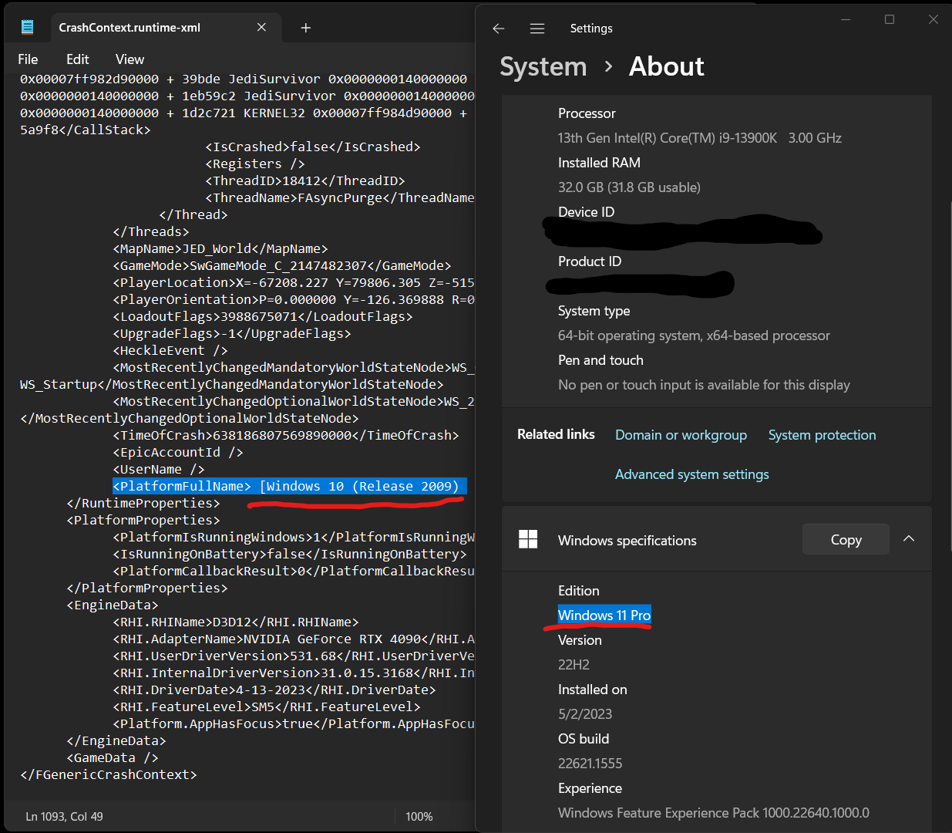The width and height of the screenshot is (952, 833).
Task: Click the About page heading
Action: point(666,67)
